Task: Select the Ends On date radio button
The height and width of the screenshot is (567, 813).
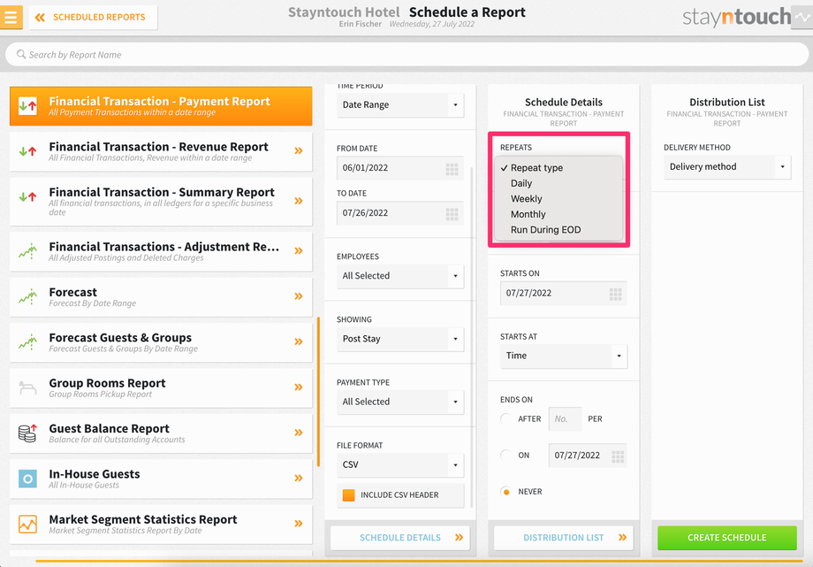Action: pos(506,456)
